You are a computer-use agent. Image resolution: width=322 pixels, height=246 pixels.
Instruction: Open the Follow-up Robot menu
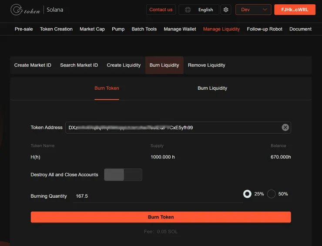(x=265, y=29)
